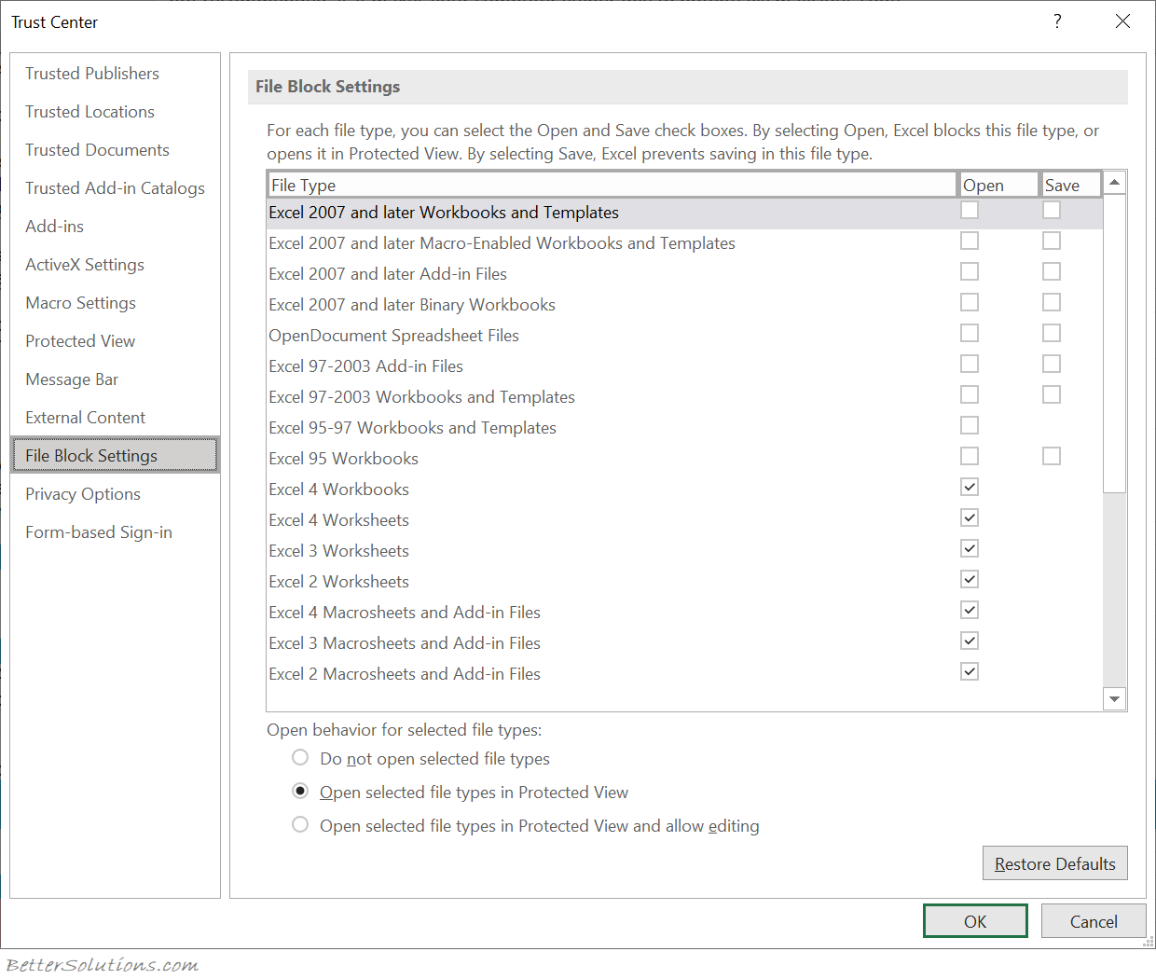Image resolution: width=1156 pixels, height=979 pixels.
Task: Click the file list scrollbar thumb
Action: 1115,343
